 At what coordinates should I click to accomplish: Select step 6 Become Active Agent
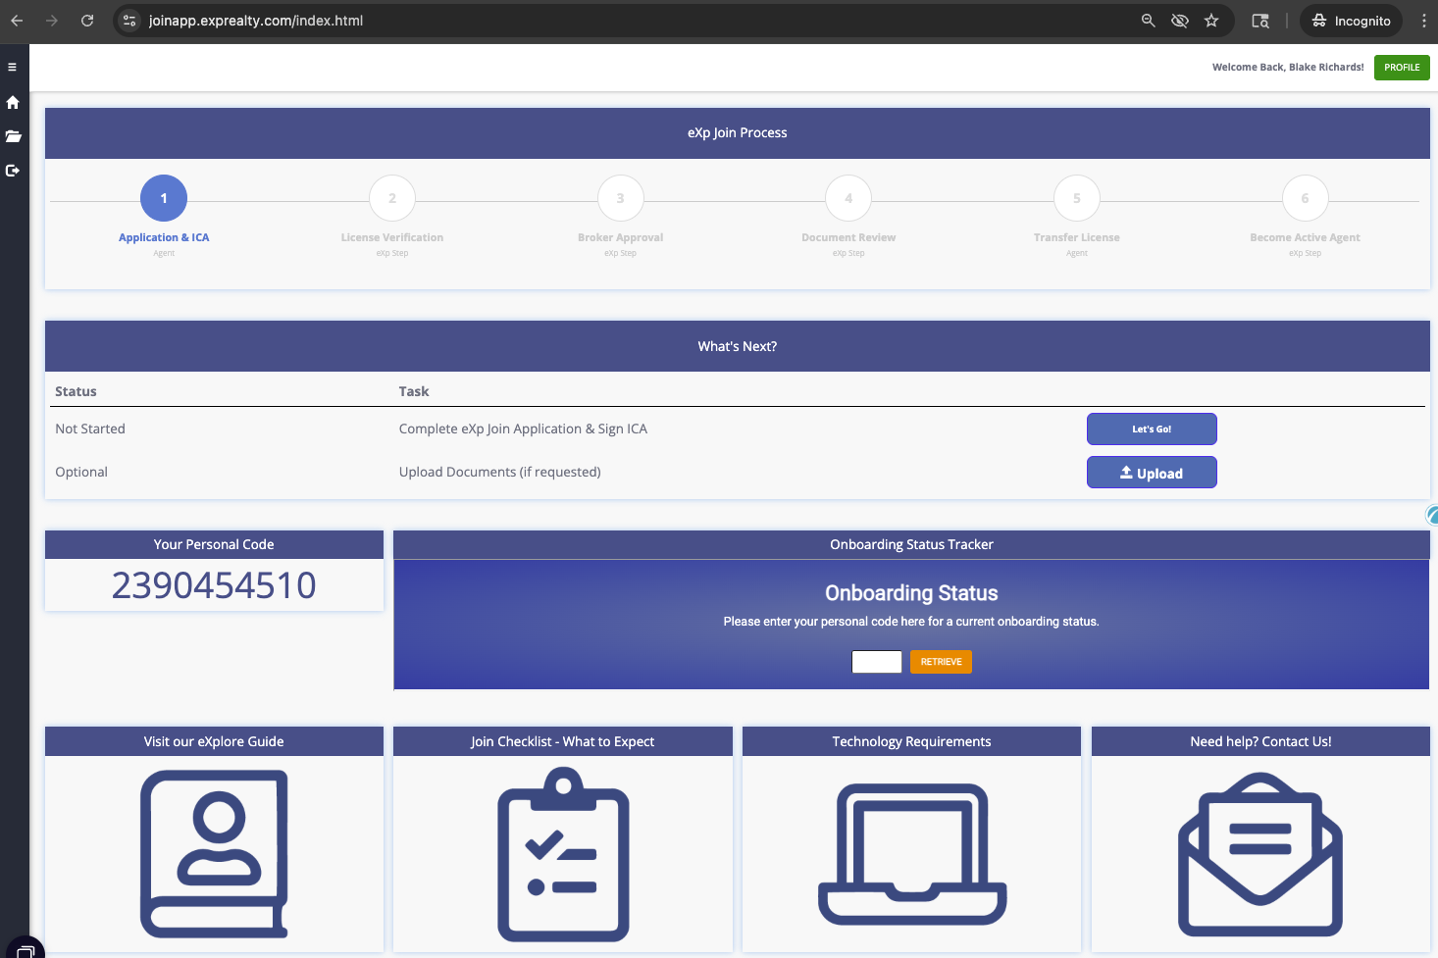[x=1305, y=199]
